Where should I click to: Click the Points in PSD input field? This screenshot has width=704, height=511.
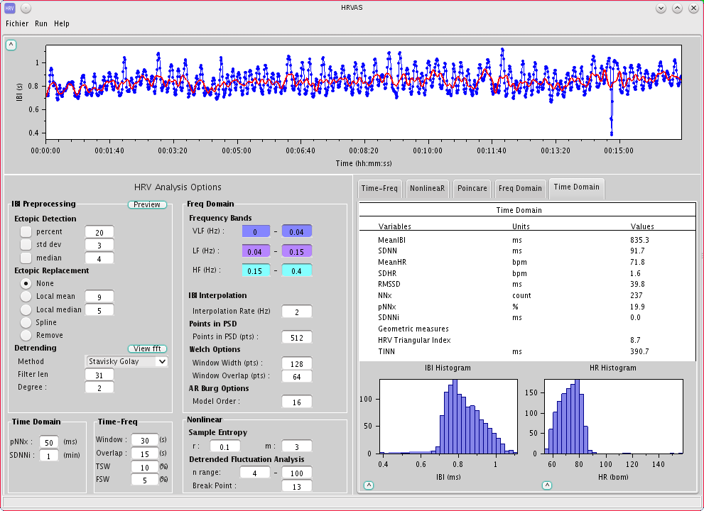(x=296, y=337)
